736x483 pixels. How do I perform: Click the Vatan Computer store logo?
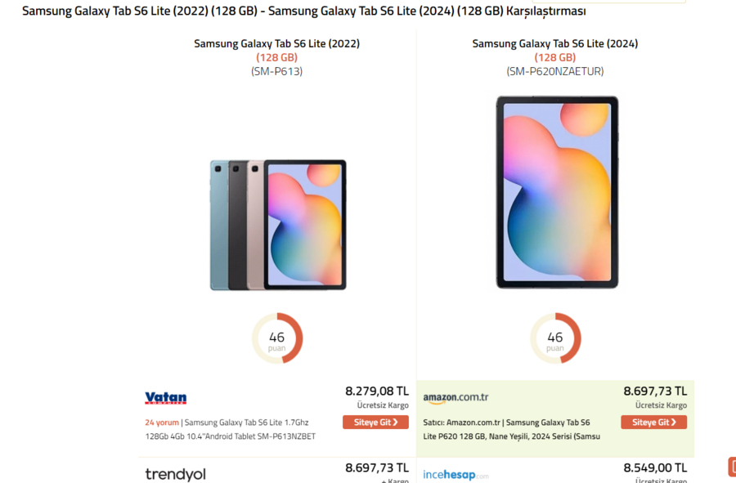coord(166,399)
